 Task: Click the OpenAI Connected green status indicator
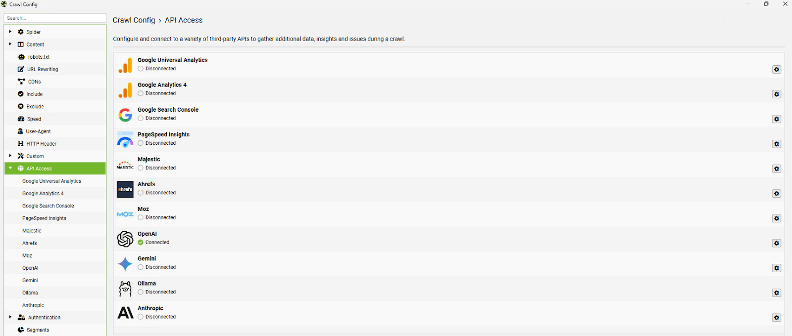(x=141, y=243)
